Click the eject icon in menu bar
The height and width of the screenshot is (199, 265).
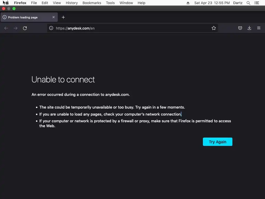tap(188, 3)
